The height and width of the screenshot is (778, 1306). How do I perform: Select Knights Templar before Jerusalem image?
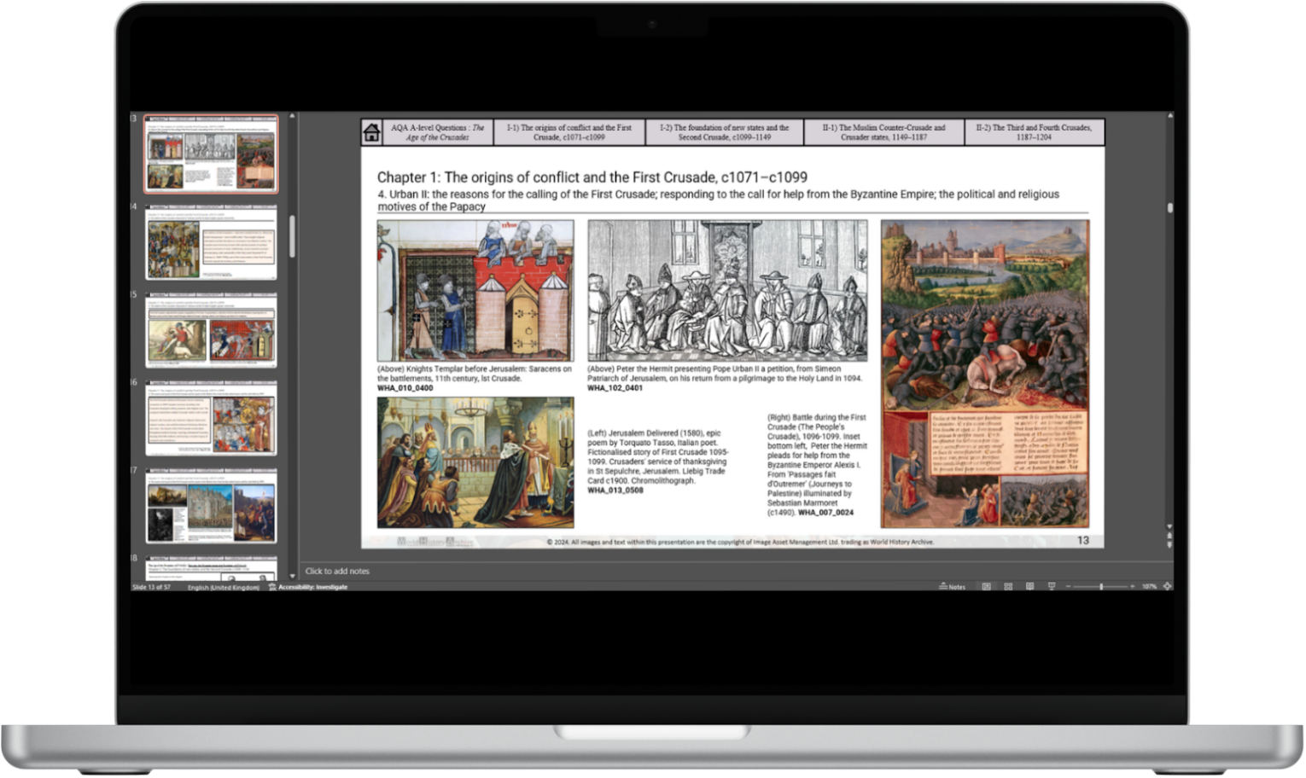475,291
